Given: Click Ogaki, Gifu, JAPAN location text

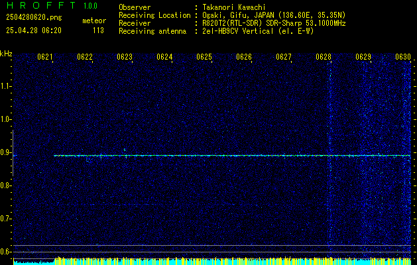Looking at the screenshot, I should tap(273, 15).
